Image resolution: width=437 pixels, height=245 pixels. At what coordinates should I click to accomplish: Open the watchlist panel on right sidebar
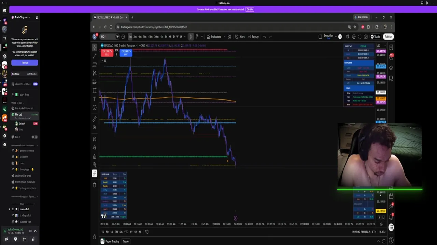point(391,47)
